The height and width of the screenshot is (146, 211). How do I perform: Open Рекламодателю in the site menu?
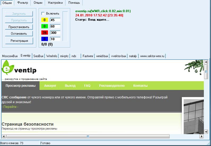pyautogui.click(x=112, y=85)
